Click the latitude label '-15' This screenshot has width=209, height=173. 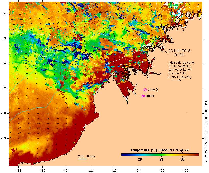(3, 39)
